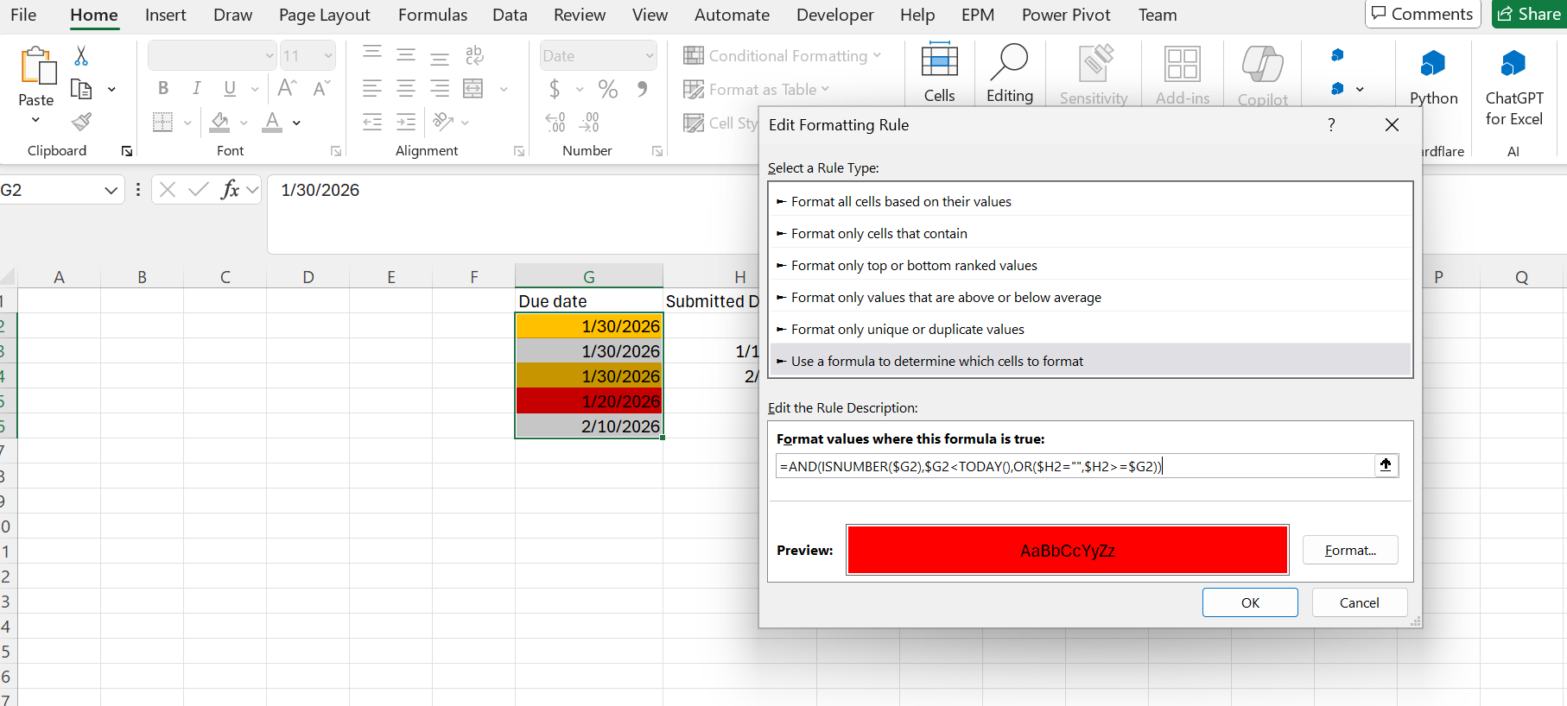
Task: Open the Power Pivot tab
Action: (x=1066, y=15)
